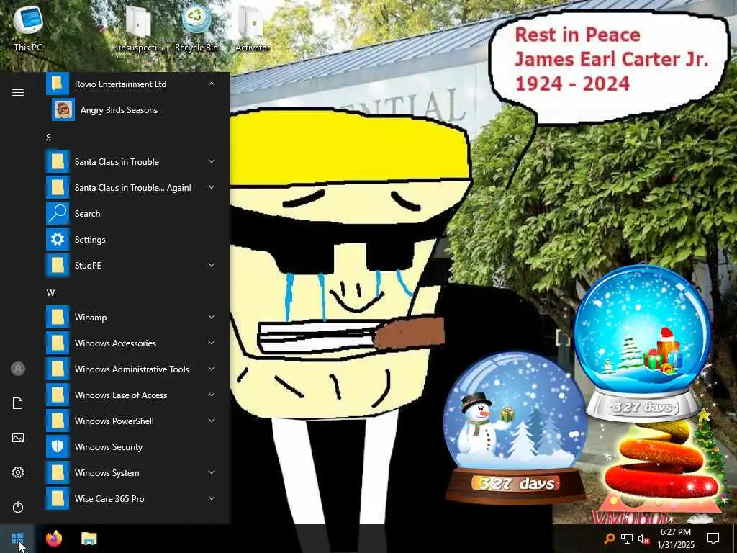
Task: Expand the Wise Care 365 Pro chevron
Action: click(x=212, y=498)
